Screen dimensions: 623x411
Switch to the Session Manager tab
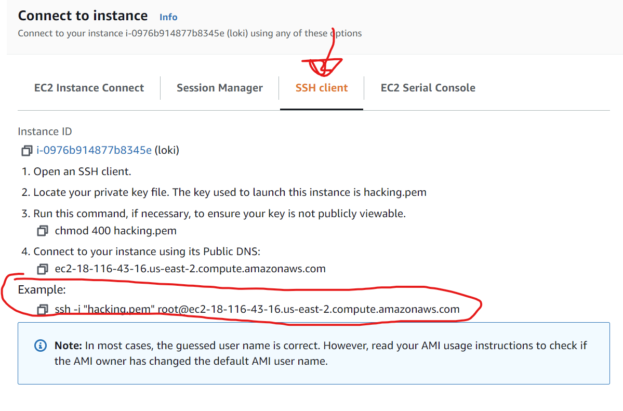point(219,87)
